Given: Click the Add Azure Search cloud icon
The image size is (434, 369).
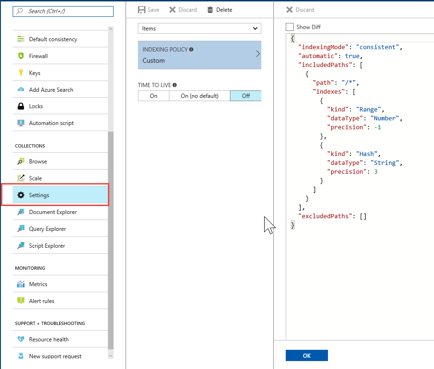Looking at the screenshot, I should click(x=21, y=89).
